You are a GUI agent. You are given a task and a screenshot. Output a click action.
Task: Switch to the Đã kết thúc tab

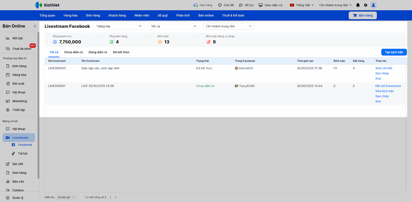[121, 52]
